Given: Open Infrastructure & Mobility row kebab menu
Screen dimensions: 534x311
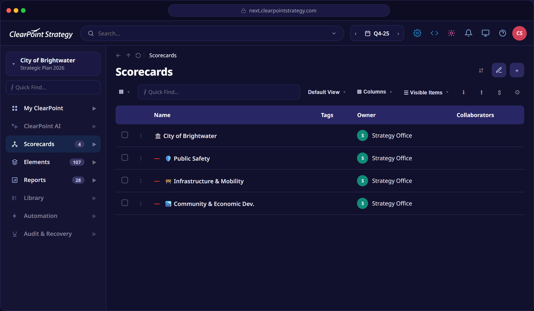Looking at the screenshot, I should [141, 181].
